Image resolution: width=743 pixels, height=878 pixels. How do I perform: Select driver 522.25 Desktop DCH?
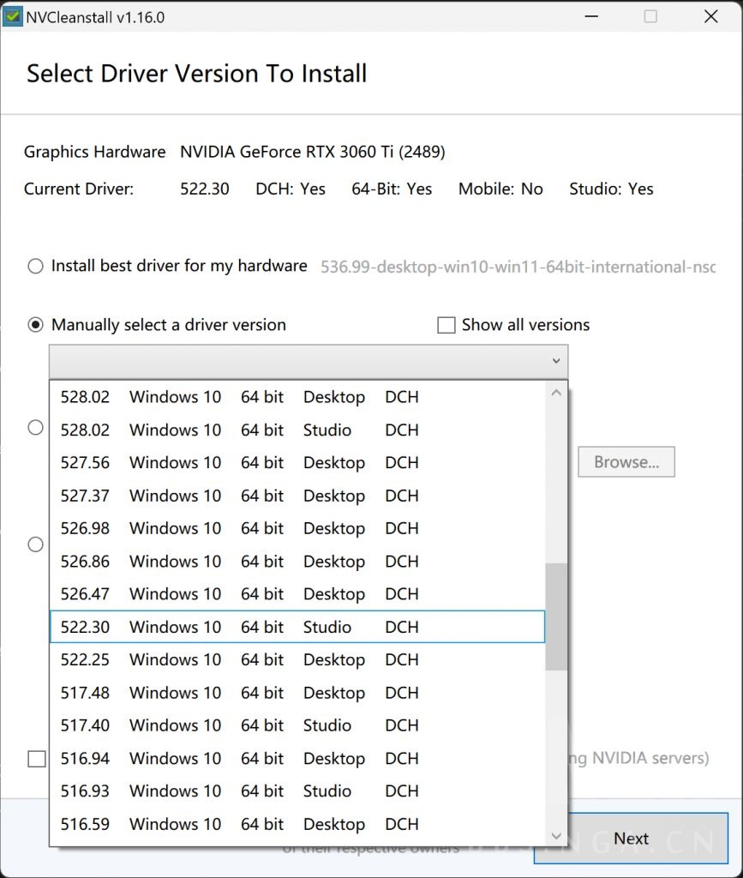click(x=257, y=659)
